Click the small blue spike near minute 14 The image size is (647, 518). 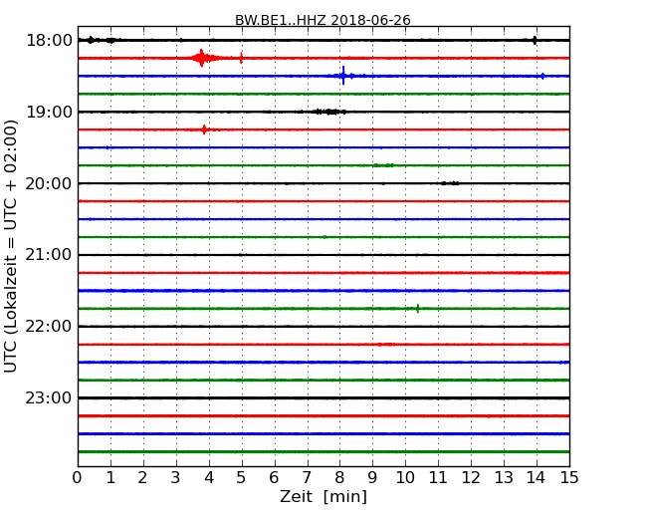point(542,76)
